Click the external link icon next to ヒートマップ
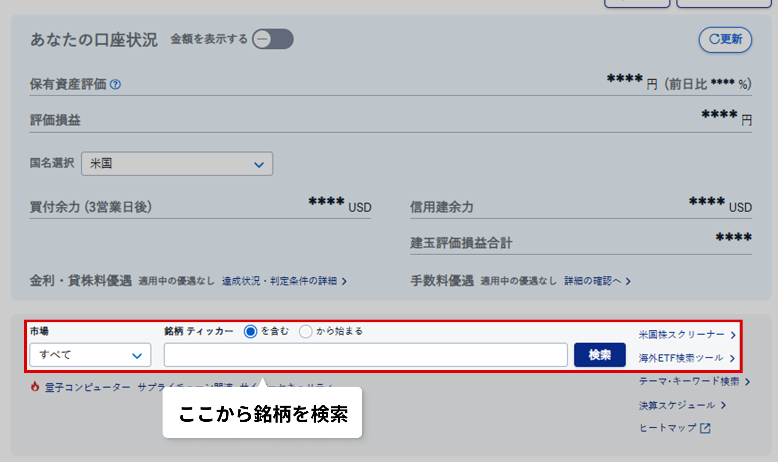778x462 pixels. (x=706, y=428)
